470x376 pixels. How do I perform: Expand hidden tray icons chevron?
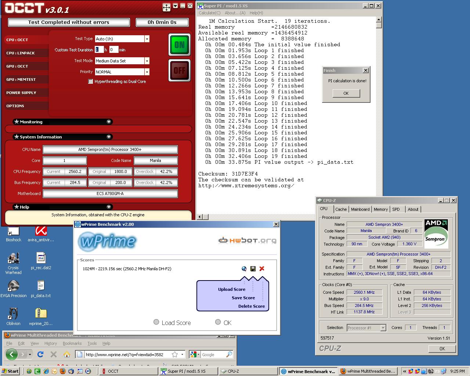[x=404, y=371]
